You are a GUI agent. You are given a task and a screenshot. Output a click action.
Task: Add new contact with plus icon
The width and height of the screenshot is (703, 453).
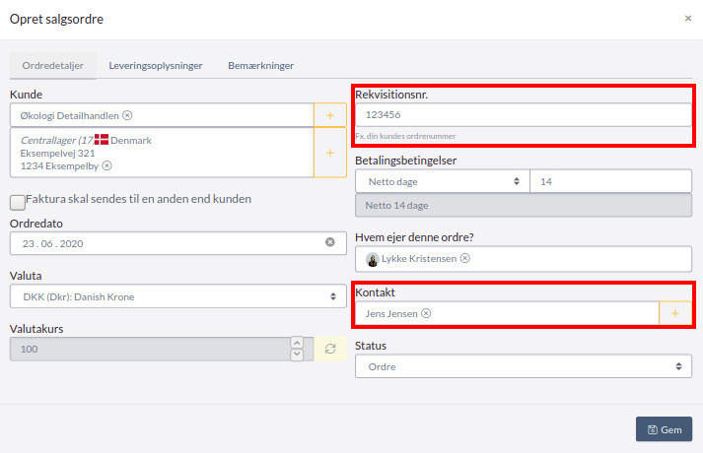coord(675,313)
